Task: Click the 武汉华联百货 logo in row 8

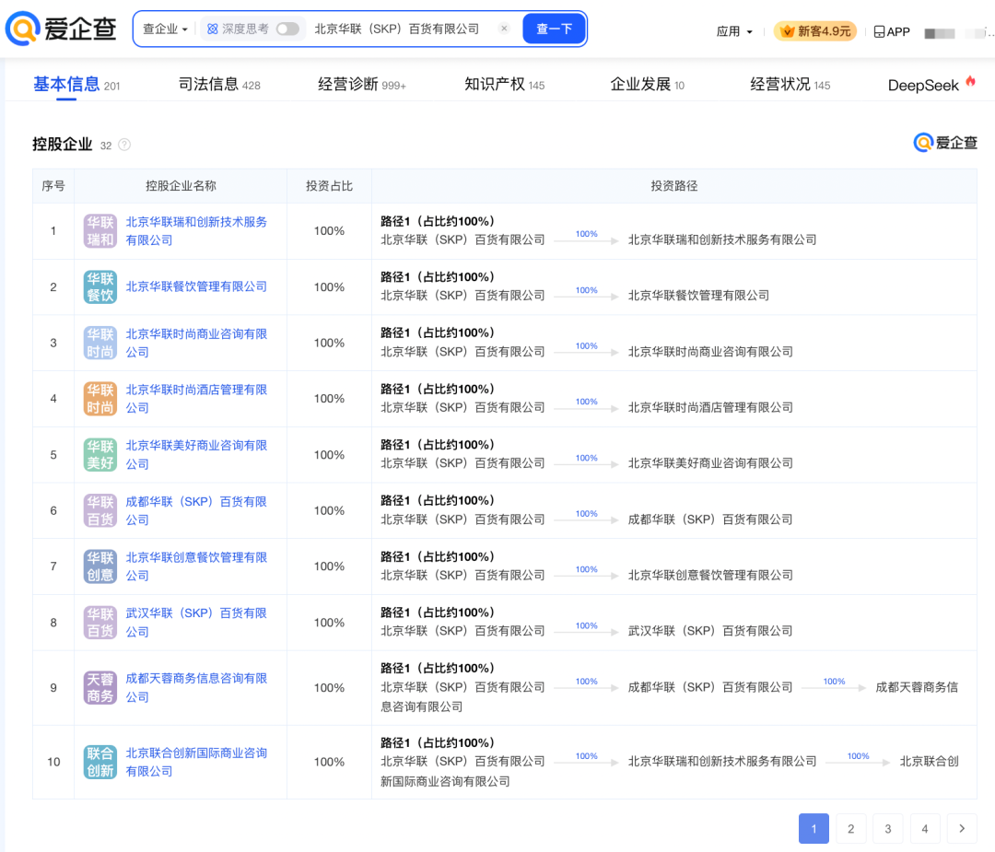Action: coord(99,622)
